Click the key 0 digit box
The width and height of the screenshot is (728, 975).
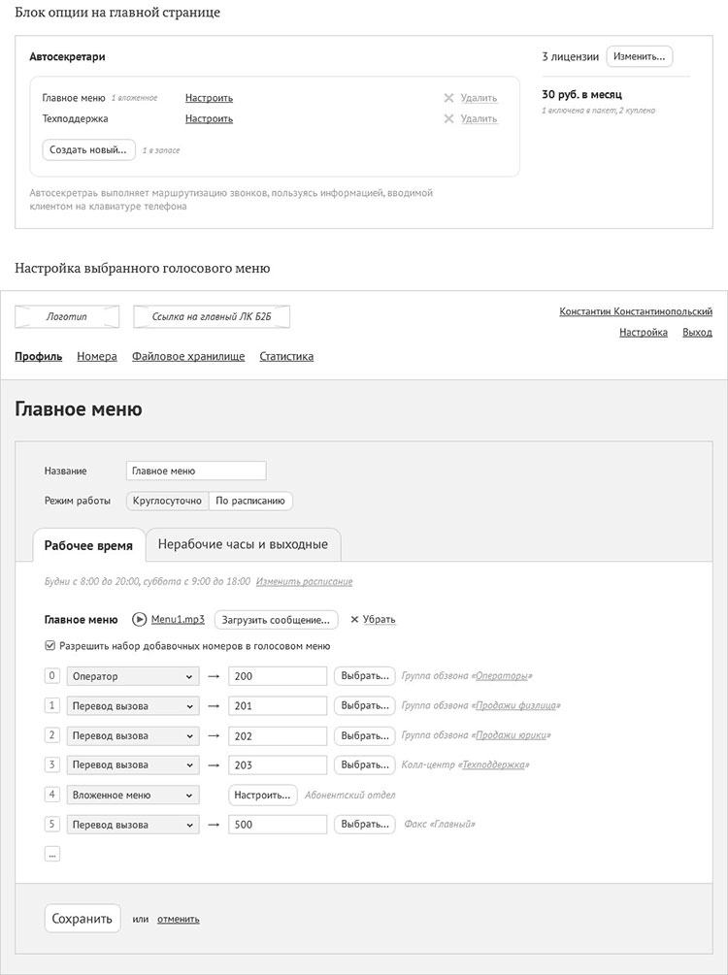[52, 676]
